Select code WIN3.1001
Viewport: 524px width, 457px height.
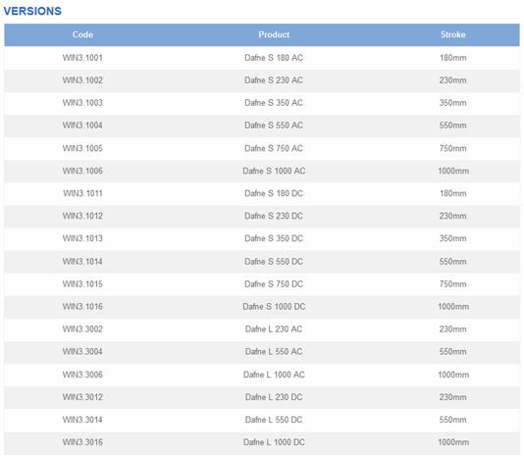[x=82, y=58]
